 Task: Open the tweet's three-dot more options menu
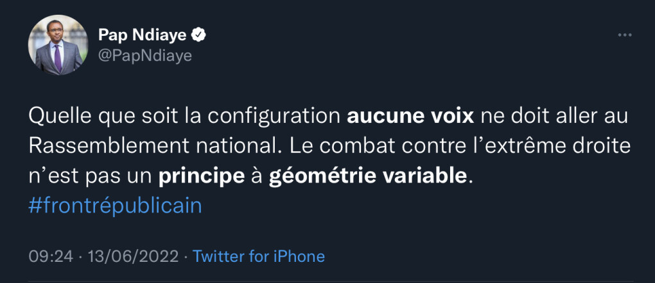click(x=624, y=35)
